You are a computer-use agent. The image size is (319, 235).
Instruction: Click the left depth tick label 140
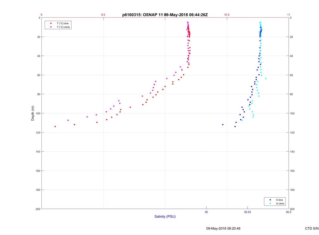[x=38, y=152]
